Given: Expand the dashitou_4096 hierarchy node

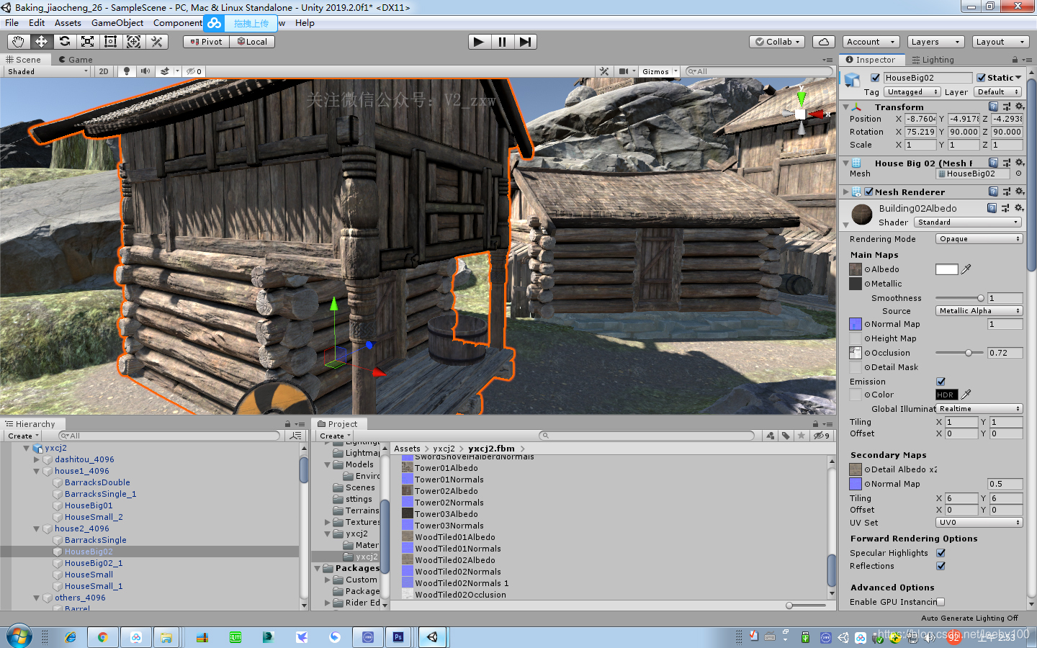Looking at the screenshot, I should (36, 459).
